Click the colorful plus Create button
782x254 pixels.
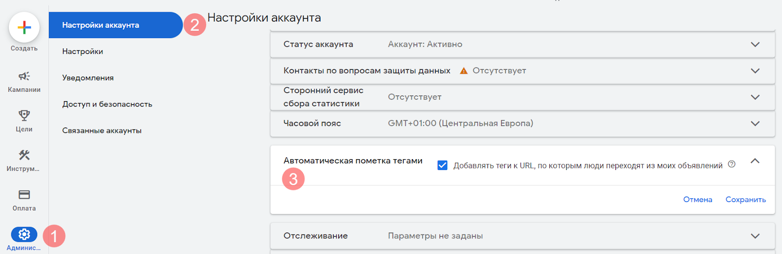(24, 27)
